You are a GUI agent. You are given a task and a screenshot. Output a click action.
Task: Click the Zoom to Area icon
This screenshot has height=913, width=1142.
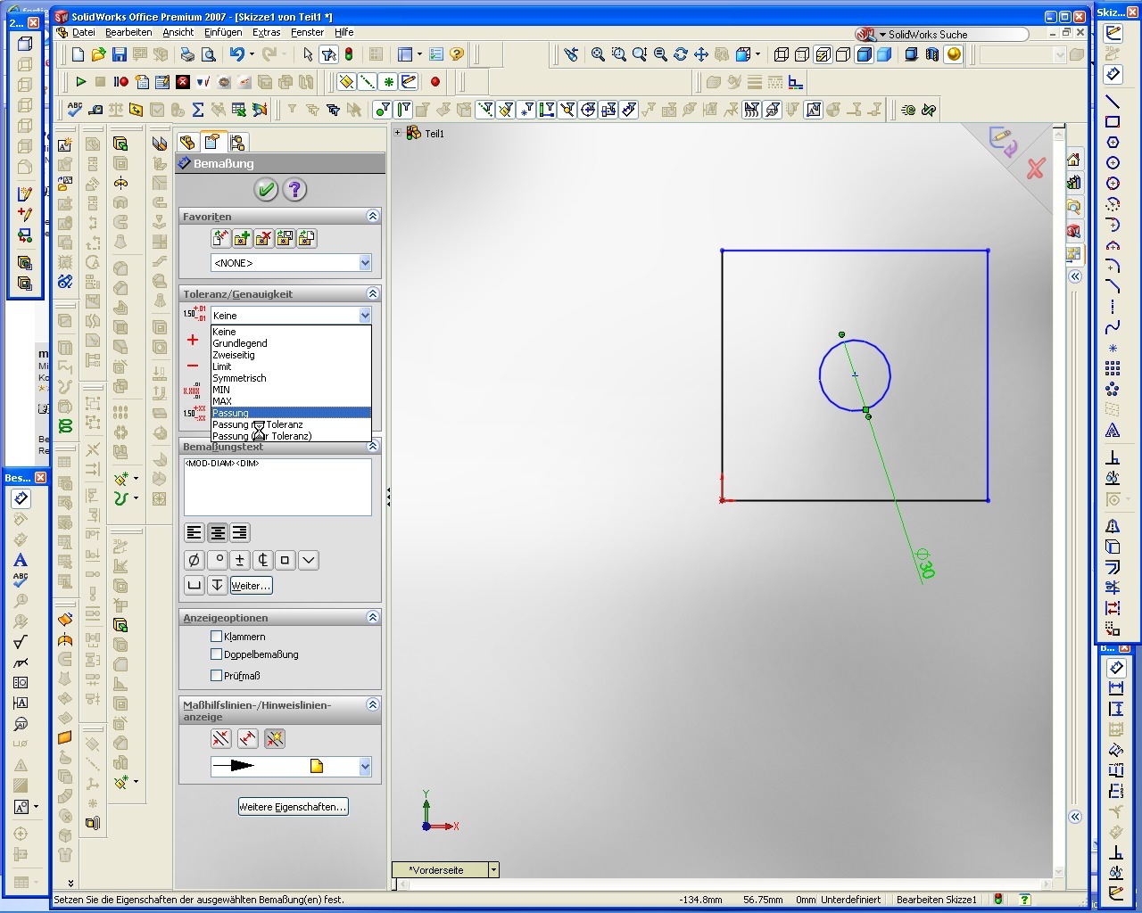(618, 54)
